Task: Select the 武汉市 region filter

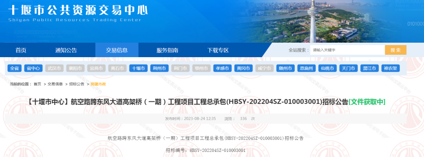Action: coord(54,68)
